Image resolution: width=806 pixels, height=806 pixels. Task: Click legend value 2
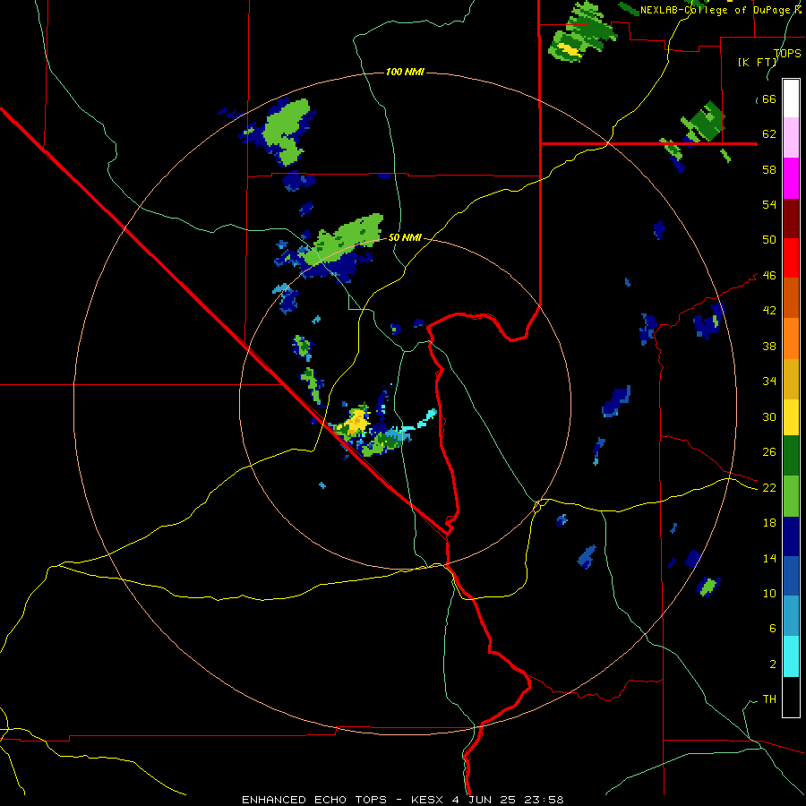(x=772, y=665)
